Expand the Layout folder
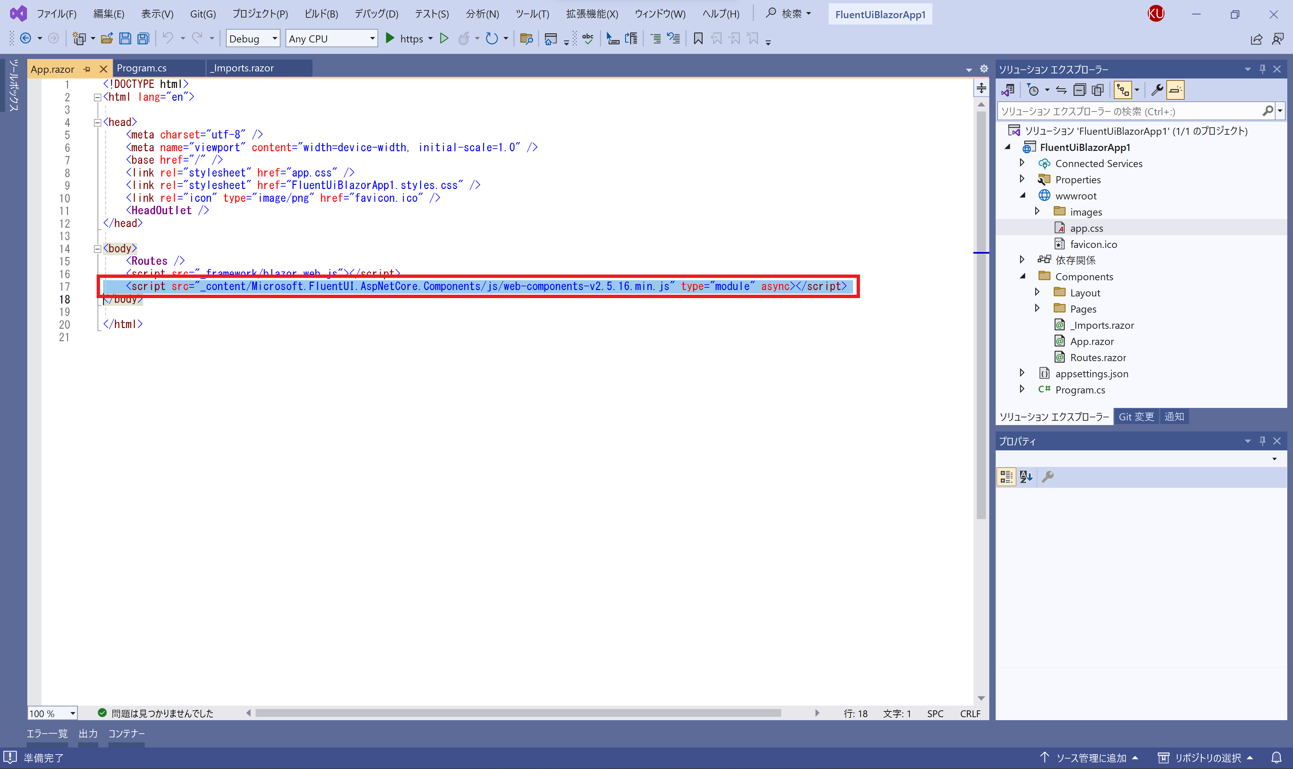1293x769 pixels. (x=1037, y=292)
